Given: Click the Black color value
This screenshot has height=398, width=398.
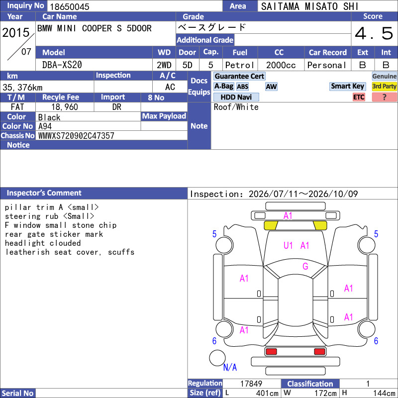Looking at the screenshot, I should pyautogui.click(x=49, y=117).
